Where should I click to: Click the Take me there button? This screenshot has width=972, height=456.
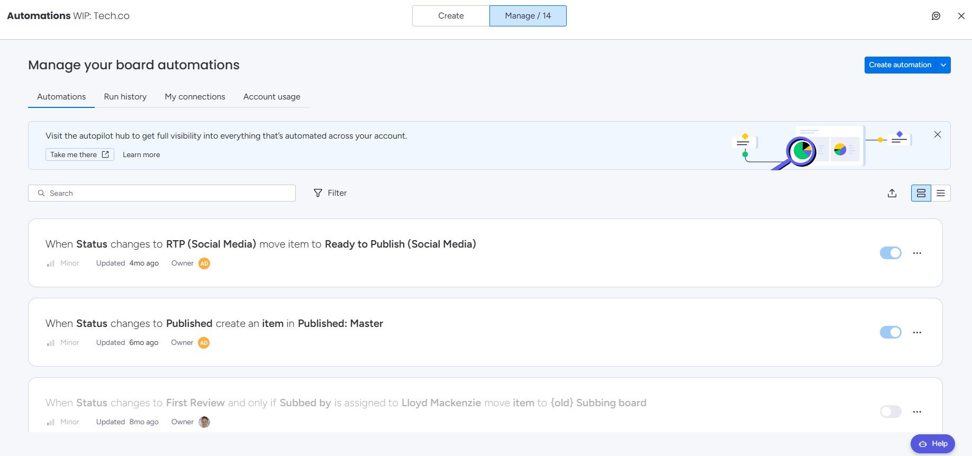click(79, 154)
